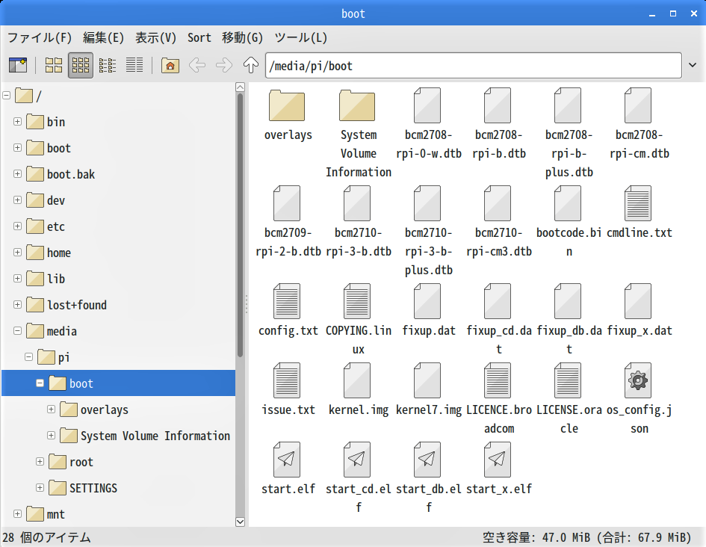Select the bcm2708-rpi-b-plus.dtb file icon

tap(568, 105)
